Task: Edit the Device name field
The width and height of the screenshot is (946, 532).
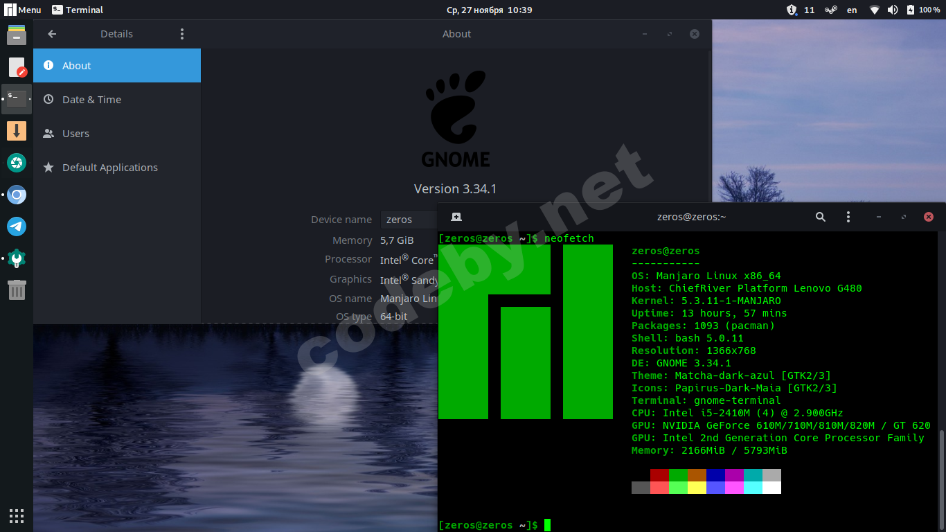Action: click(x=409, y=220)
